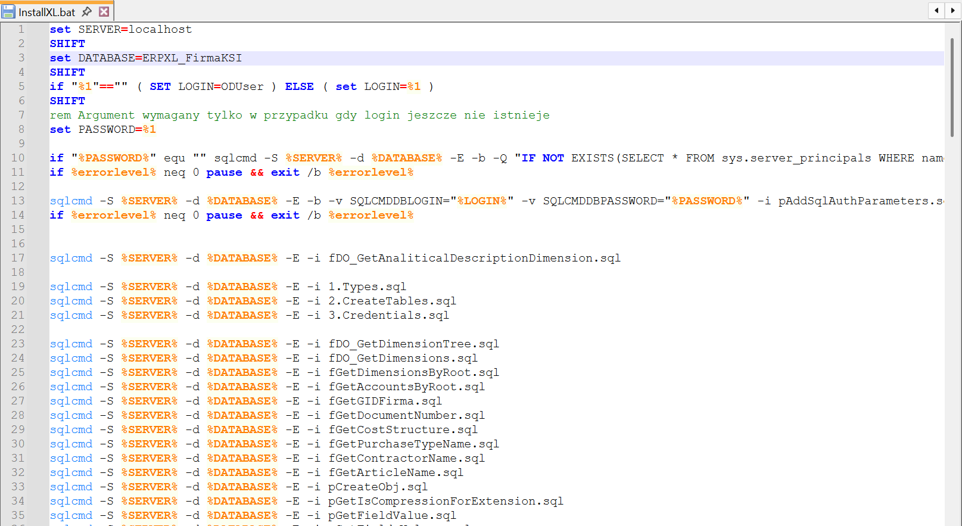962x526 pixels.
Task: Click fDO_GetAnaliticalDescriptionDimension.sql text
Action: click(x=474, y=258)
